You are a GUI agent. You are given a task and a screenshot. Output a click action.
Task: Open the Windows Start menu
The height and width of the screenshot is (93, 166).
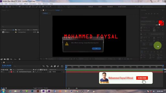pos(3,91)
